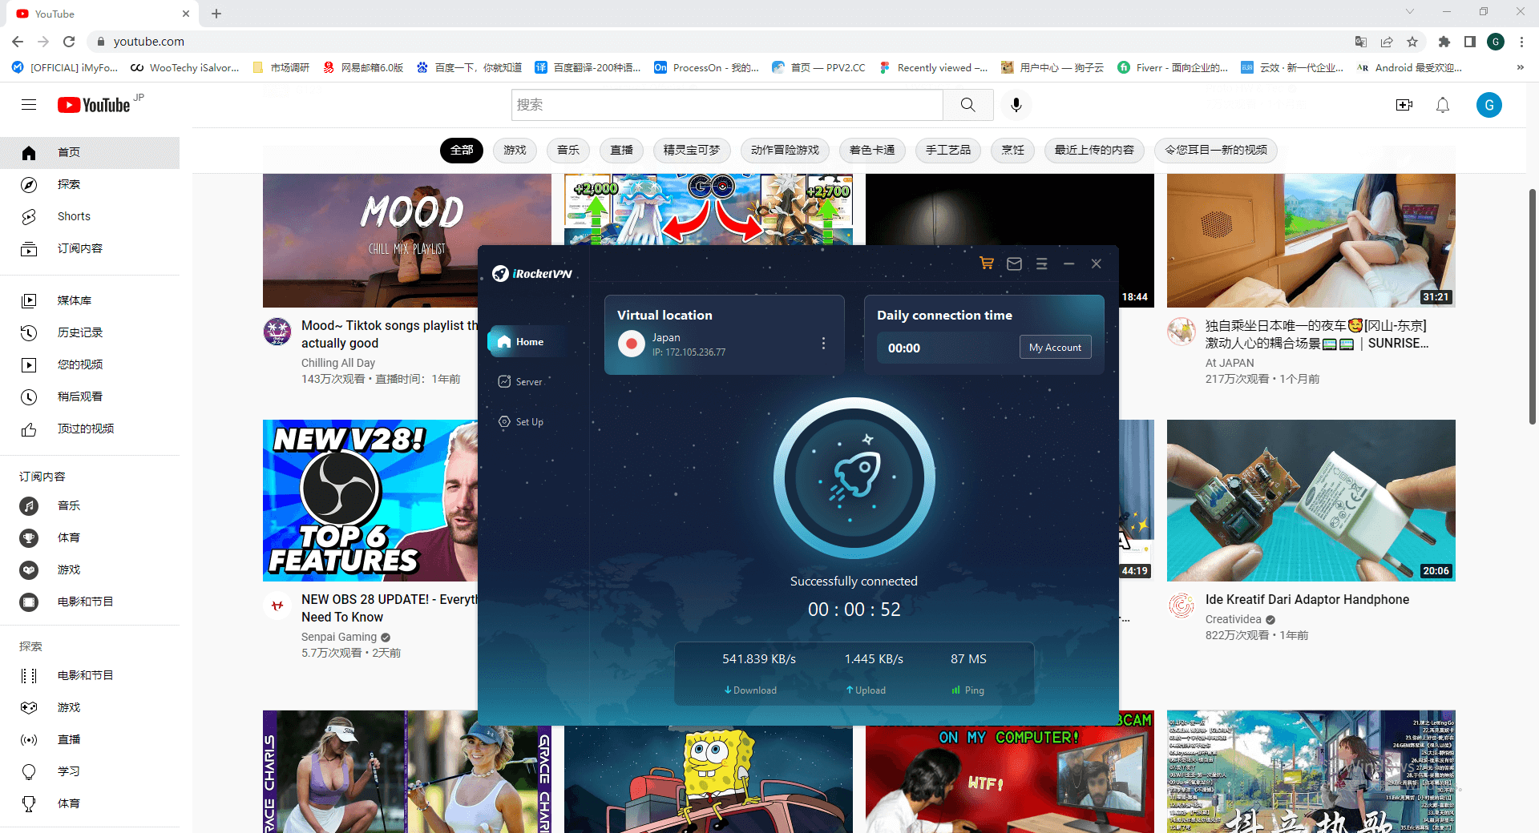The width and height of the screenshot is (1539, 833).
Task: Open 稍后观看 in the sidebar
Action: coord(90,396)
